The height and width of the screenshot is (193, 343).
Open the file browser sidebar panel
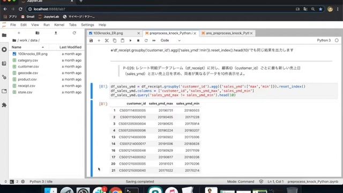pos(4,35)
